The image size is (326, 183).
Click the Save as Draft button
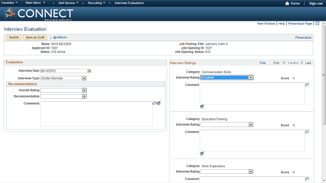[35, 37]
